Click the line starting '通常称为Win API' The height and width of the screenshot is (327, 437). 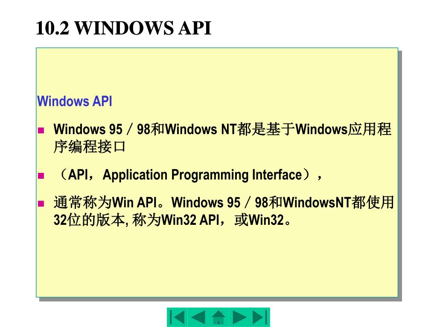224,202
